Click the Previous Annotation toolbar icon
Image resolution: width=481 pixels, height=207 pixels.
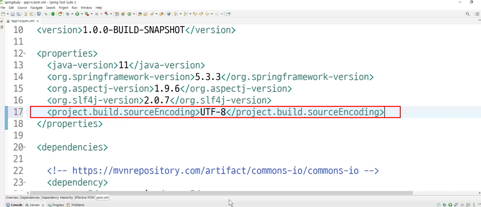(185, 14)
